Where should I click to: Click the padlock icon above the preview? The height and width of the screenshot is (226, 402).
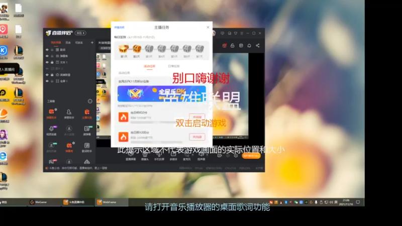pos(233,46)
